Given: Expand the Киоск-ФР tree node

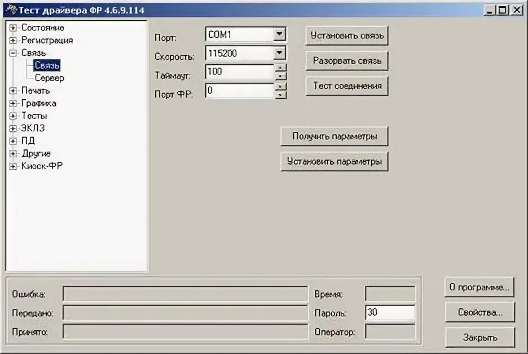Looking at the screenshot, I should click(13, 166).
